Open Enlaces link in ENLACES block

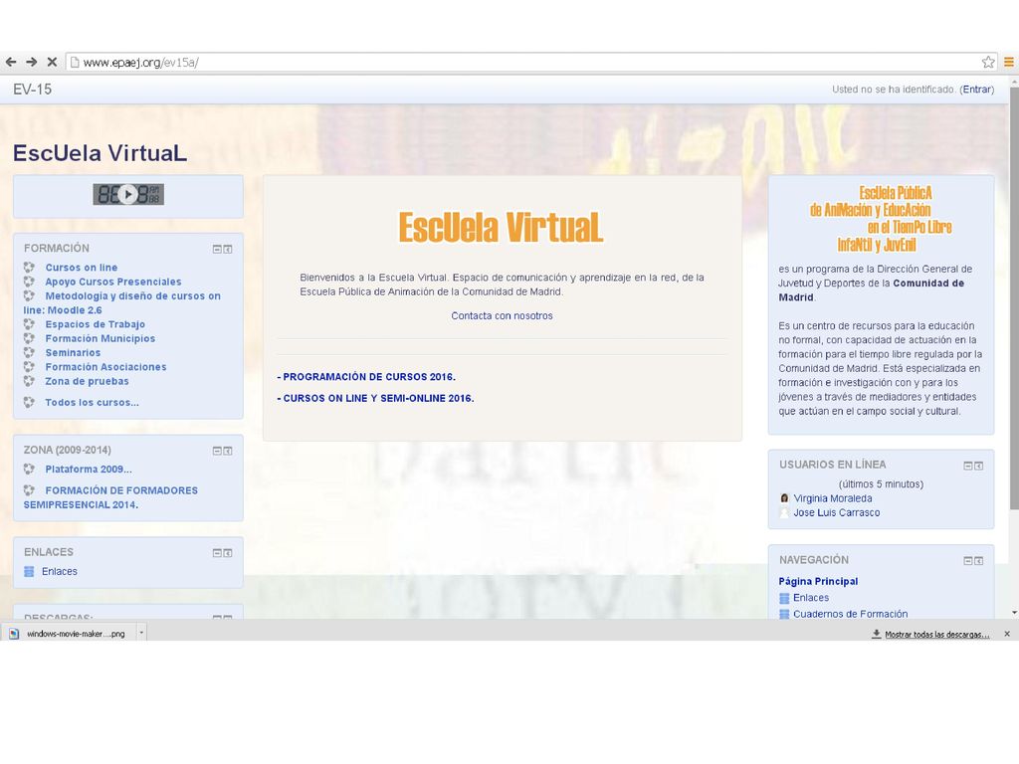[x=59, y=572]
